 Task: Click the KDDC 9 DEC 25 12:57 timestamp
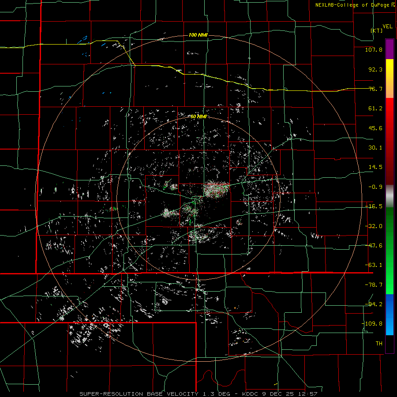(280, 394)
